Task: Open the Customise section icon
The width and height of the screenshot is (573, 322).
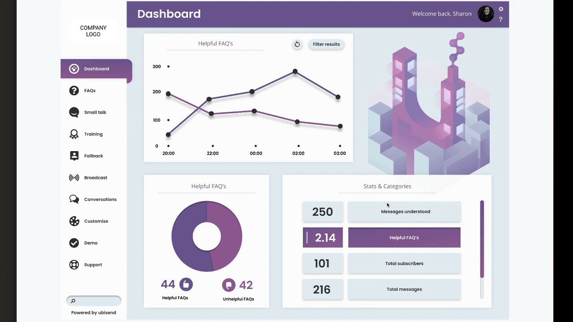Action: pos(74,221)
